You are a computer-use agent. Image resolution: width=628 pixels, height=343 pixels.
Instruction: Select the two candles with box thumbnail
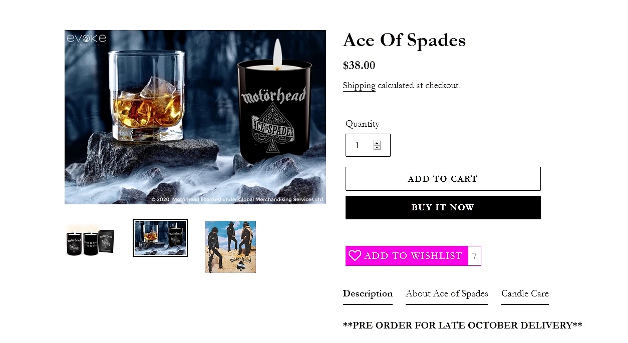tap(90, 242)
